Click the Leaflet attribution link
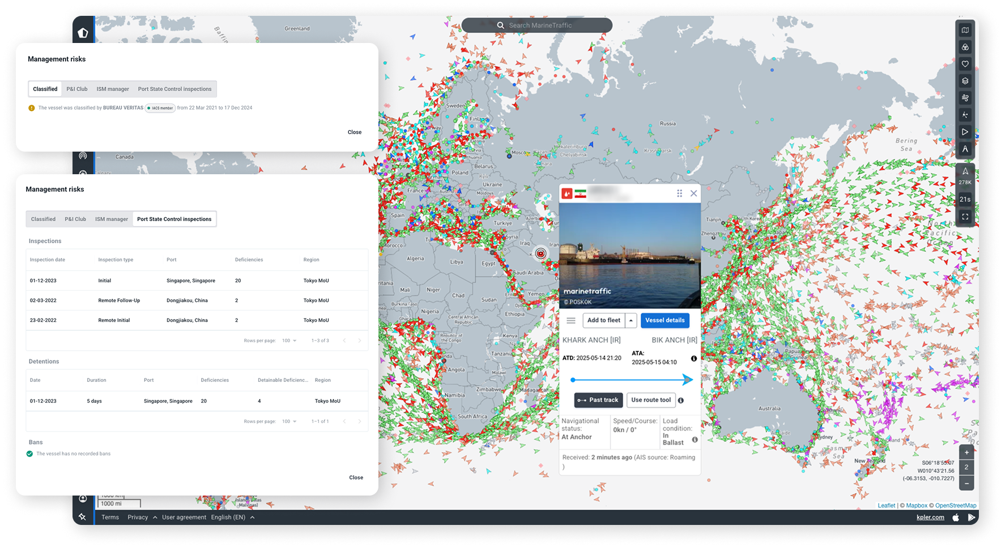Image resolution: width=1001 pixels, height=547 pixels. 887,506
